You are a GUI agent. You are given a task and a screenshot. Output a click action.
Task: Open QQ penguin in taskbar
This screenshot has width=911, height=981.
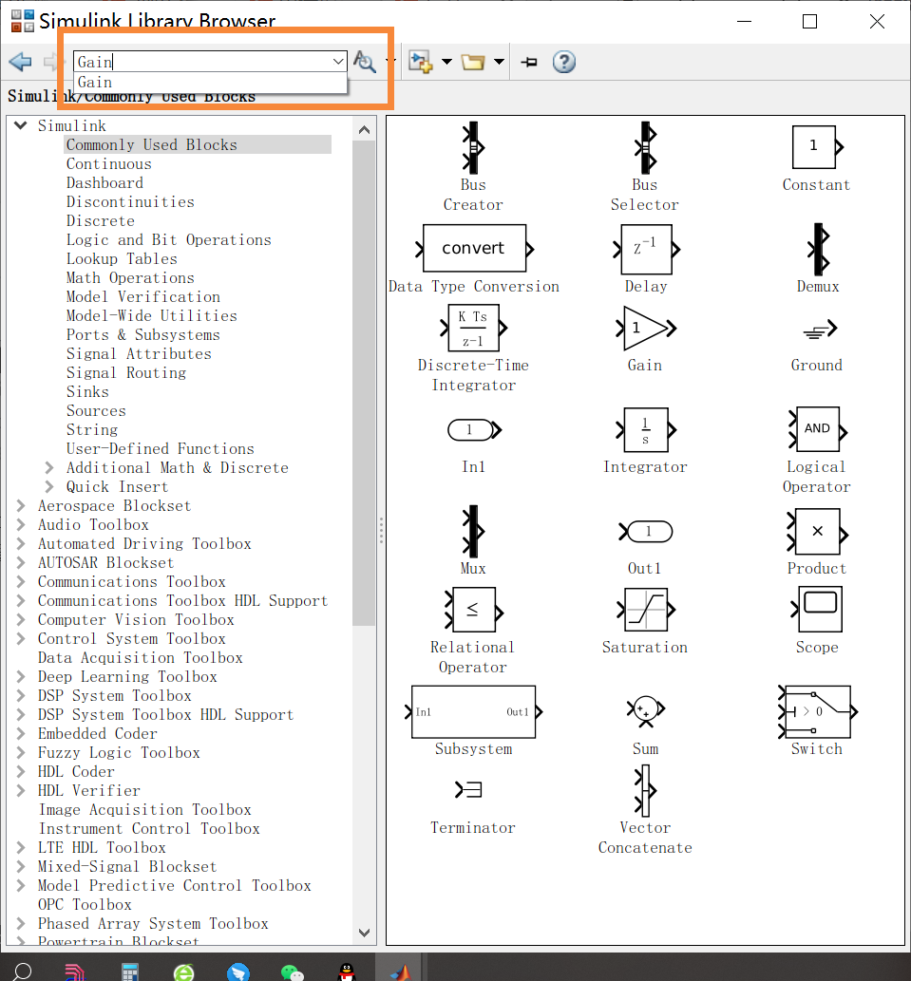point(347,972)
